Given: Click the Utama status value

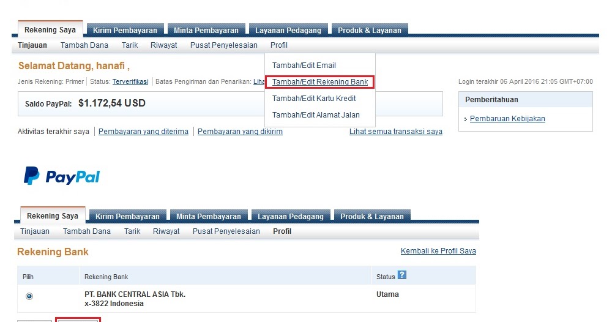Looking at the screenshot, I should click(x=387, y=294).
